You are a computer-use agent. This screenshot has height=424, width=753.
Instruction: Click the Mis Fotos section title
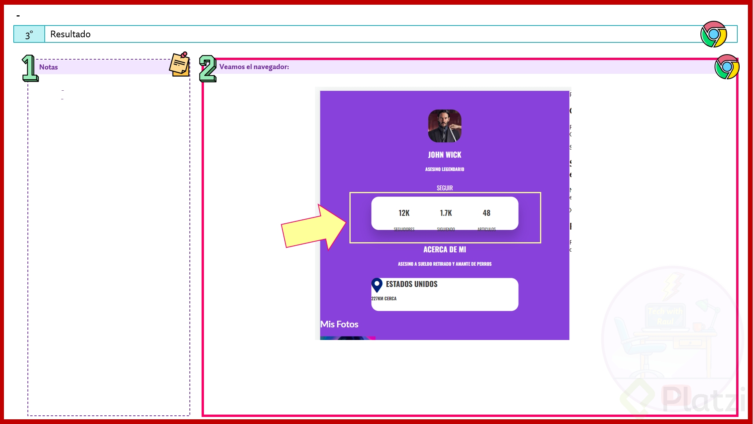(x=339, y=324)
